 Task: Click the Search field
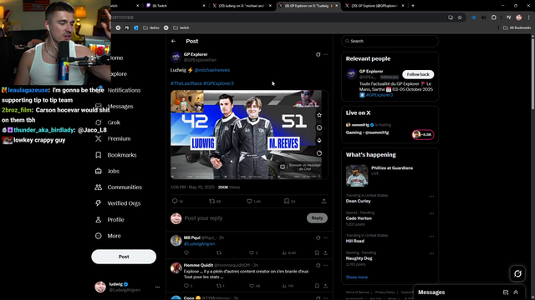pyautogui.click(x=390, y=41)
